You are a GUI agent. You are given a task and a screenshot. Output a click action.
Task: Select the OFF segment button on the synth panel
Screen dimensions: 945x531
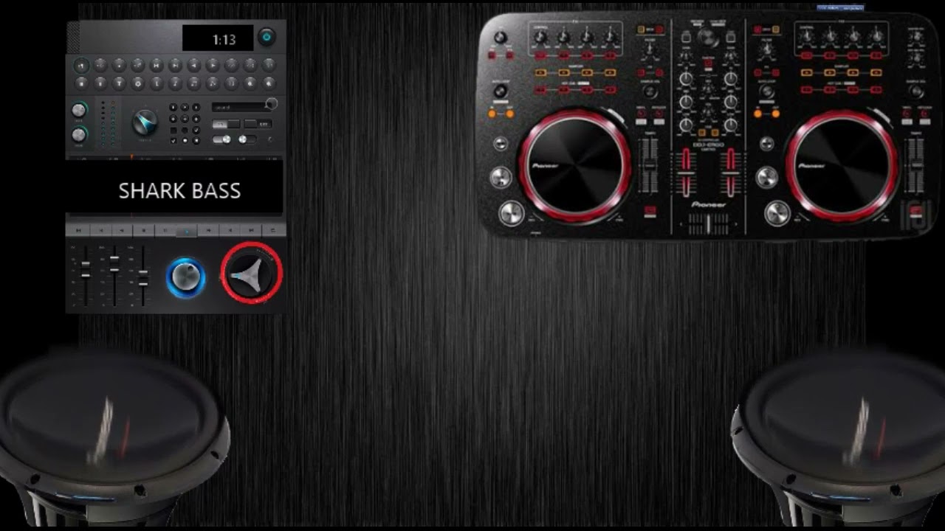coord(258,124)
